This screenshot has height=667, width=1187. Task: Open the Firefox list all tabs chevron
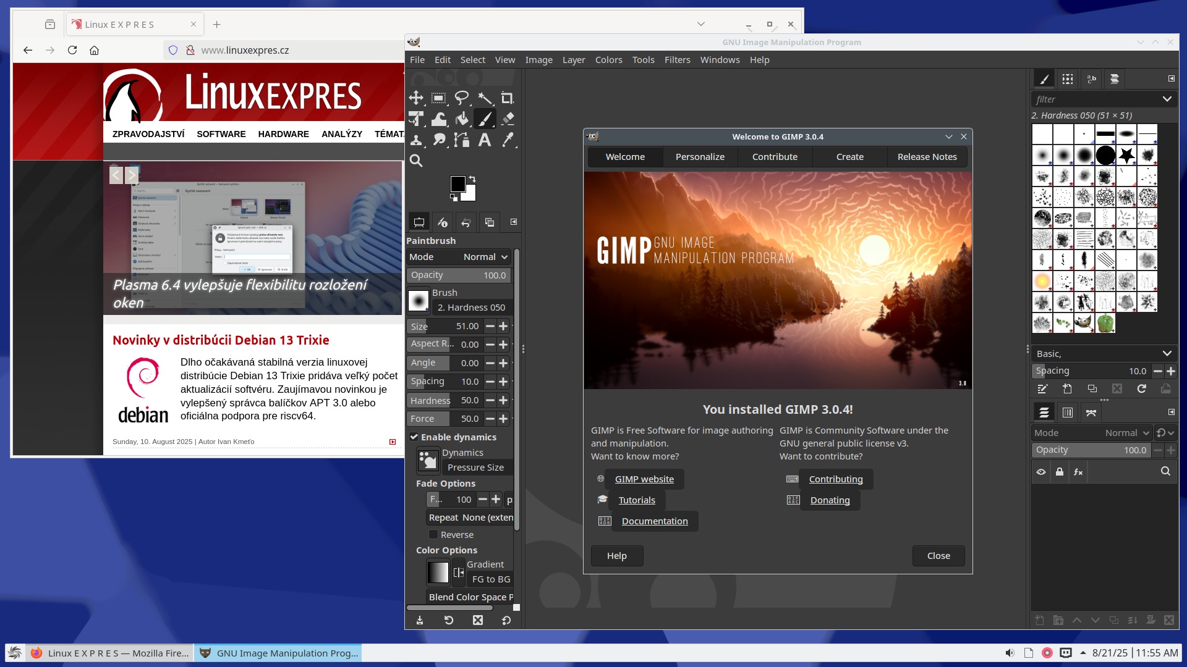pos(700,24)
